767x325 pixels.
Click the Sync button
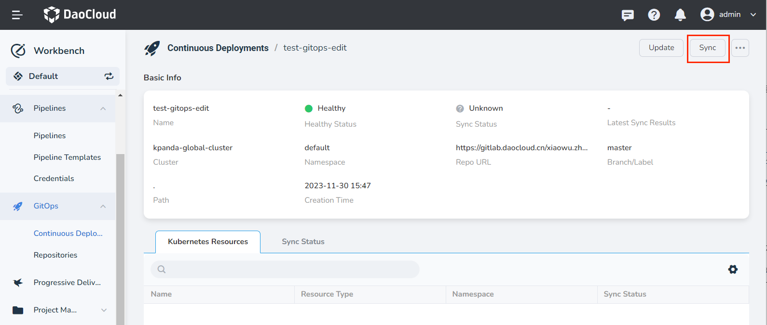707,48
